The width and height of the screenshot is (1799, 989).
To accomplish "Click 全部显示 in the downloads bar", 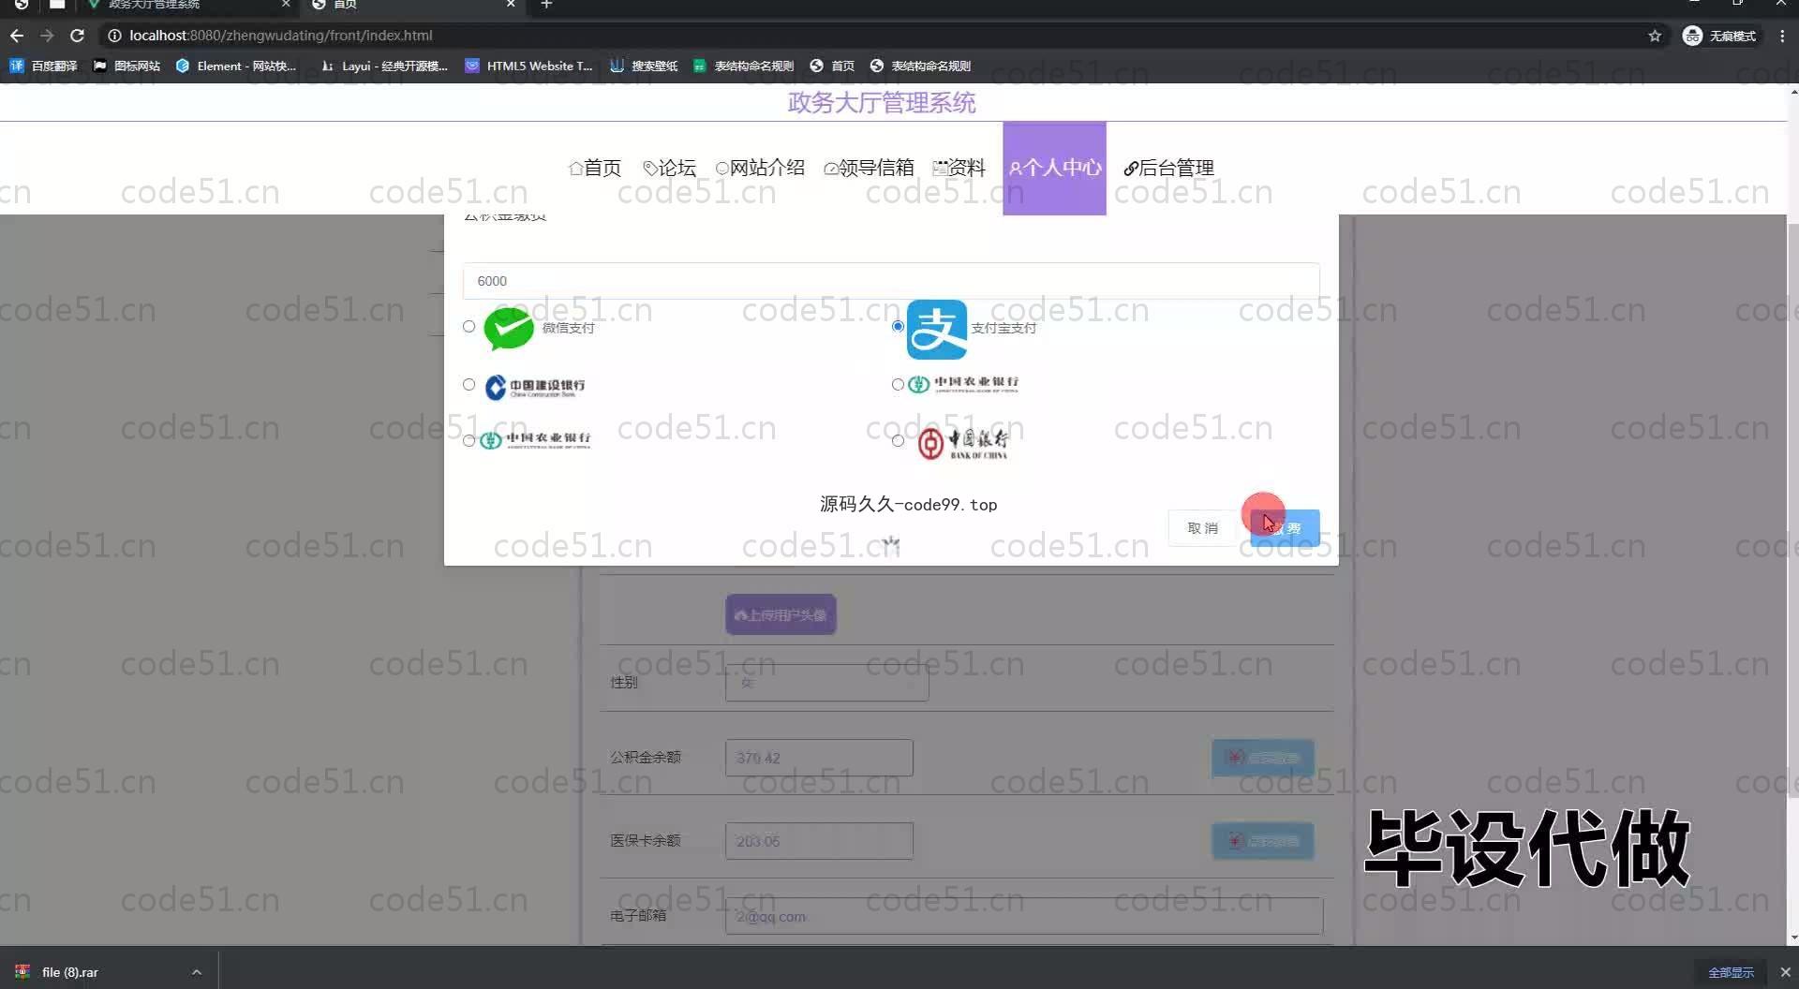I will pyautogui.click(x=1731, y=972).
